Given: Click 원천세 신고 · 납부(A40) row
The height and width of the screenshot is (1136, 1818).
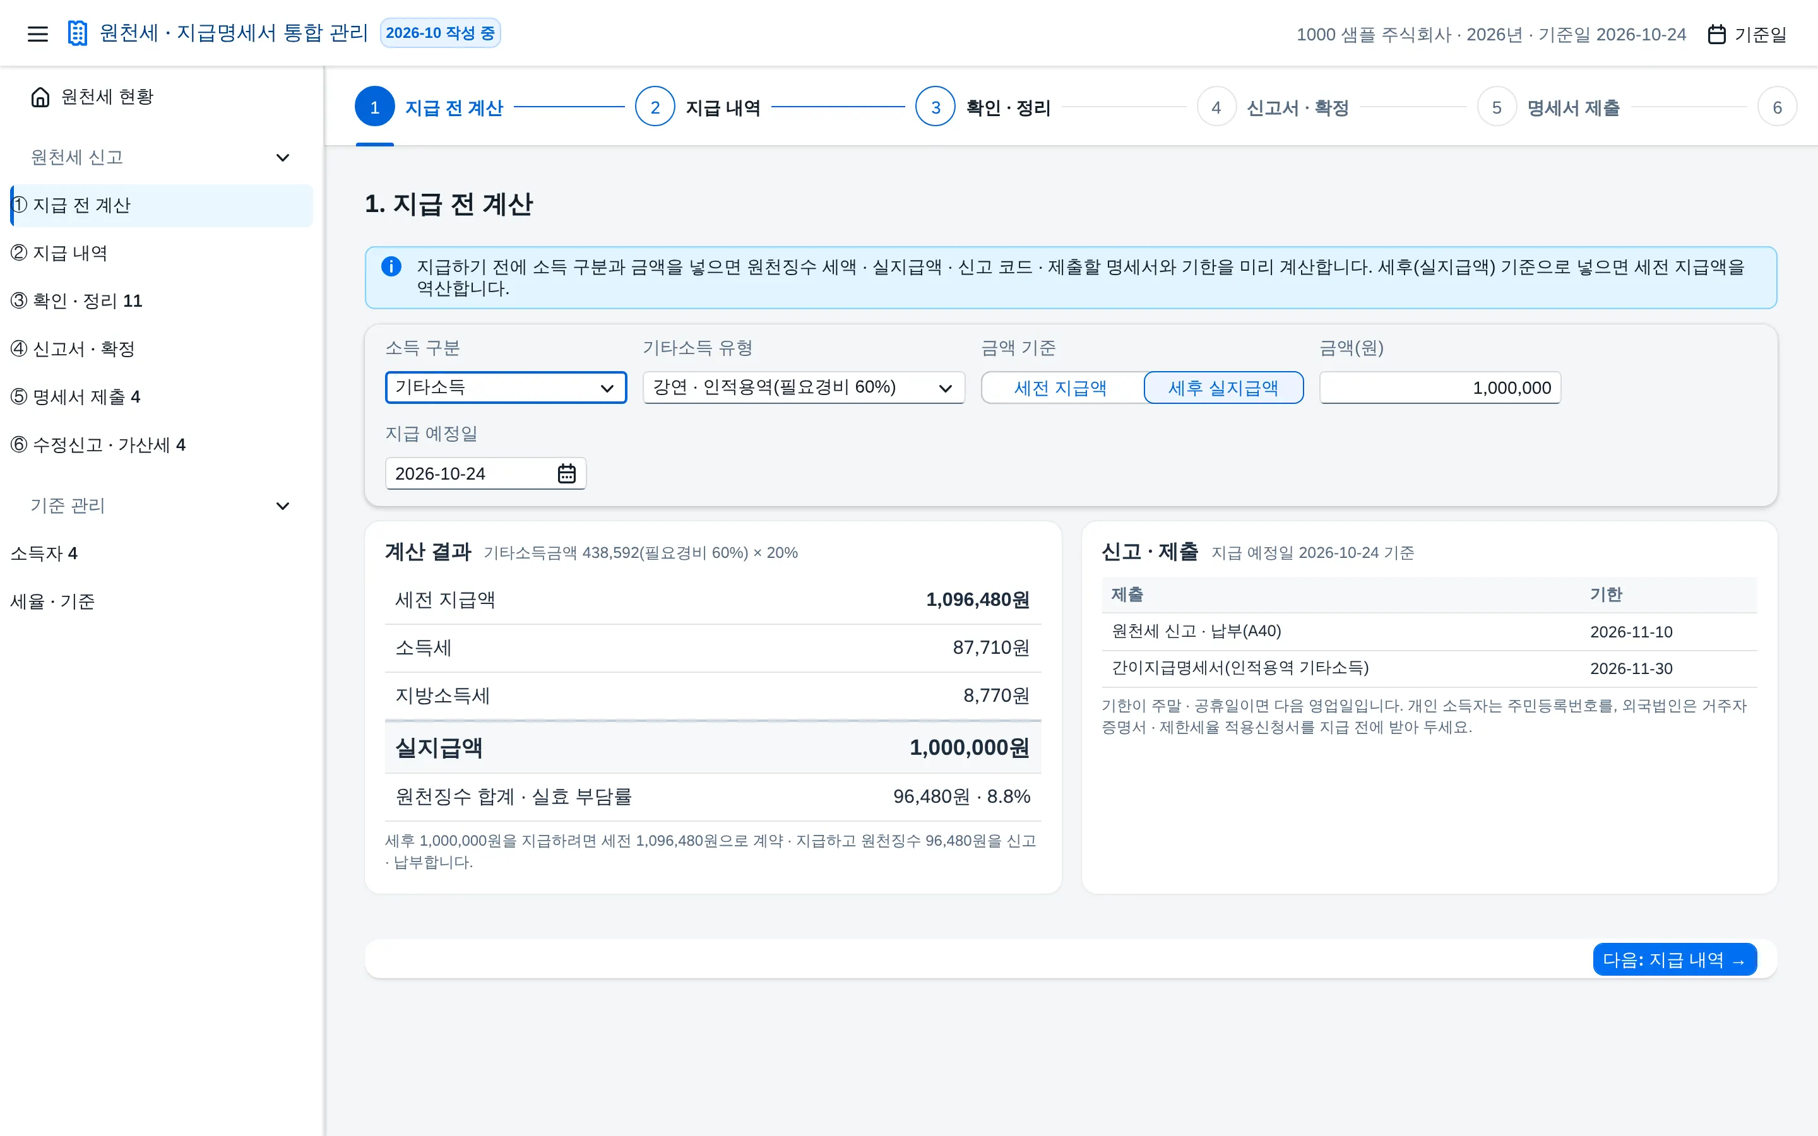Looking at the screenshot, I should [1429, 632].
